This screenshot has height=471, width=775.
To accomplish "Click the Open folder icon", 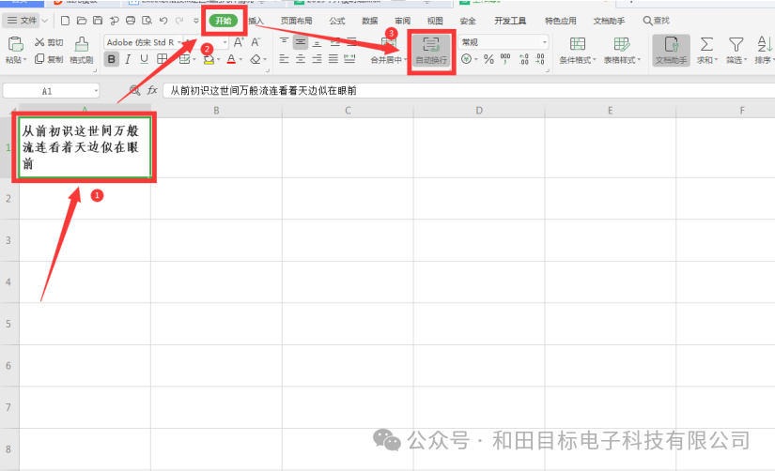I will (x=82, y=21).
